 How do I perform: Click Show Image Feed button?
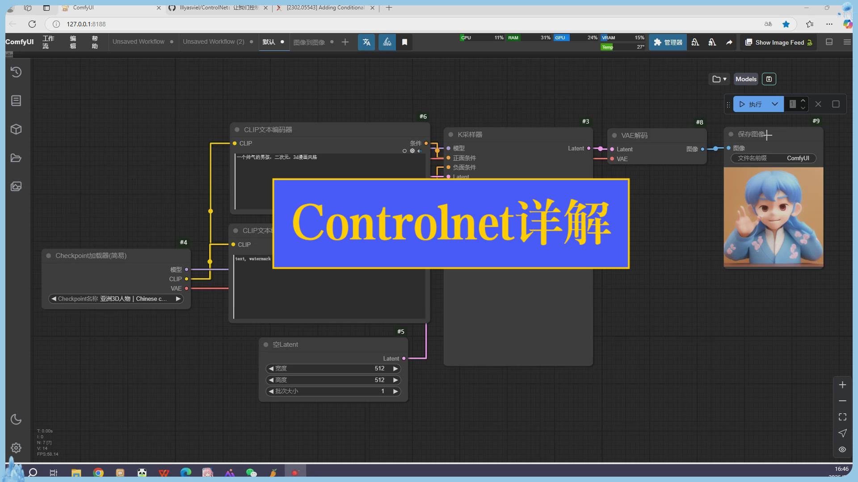coord(779,42)
